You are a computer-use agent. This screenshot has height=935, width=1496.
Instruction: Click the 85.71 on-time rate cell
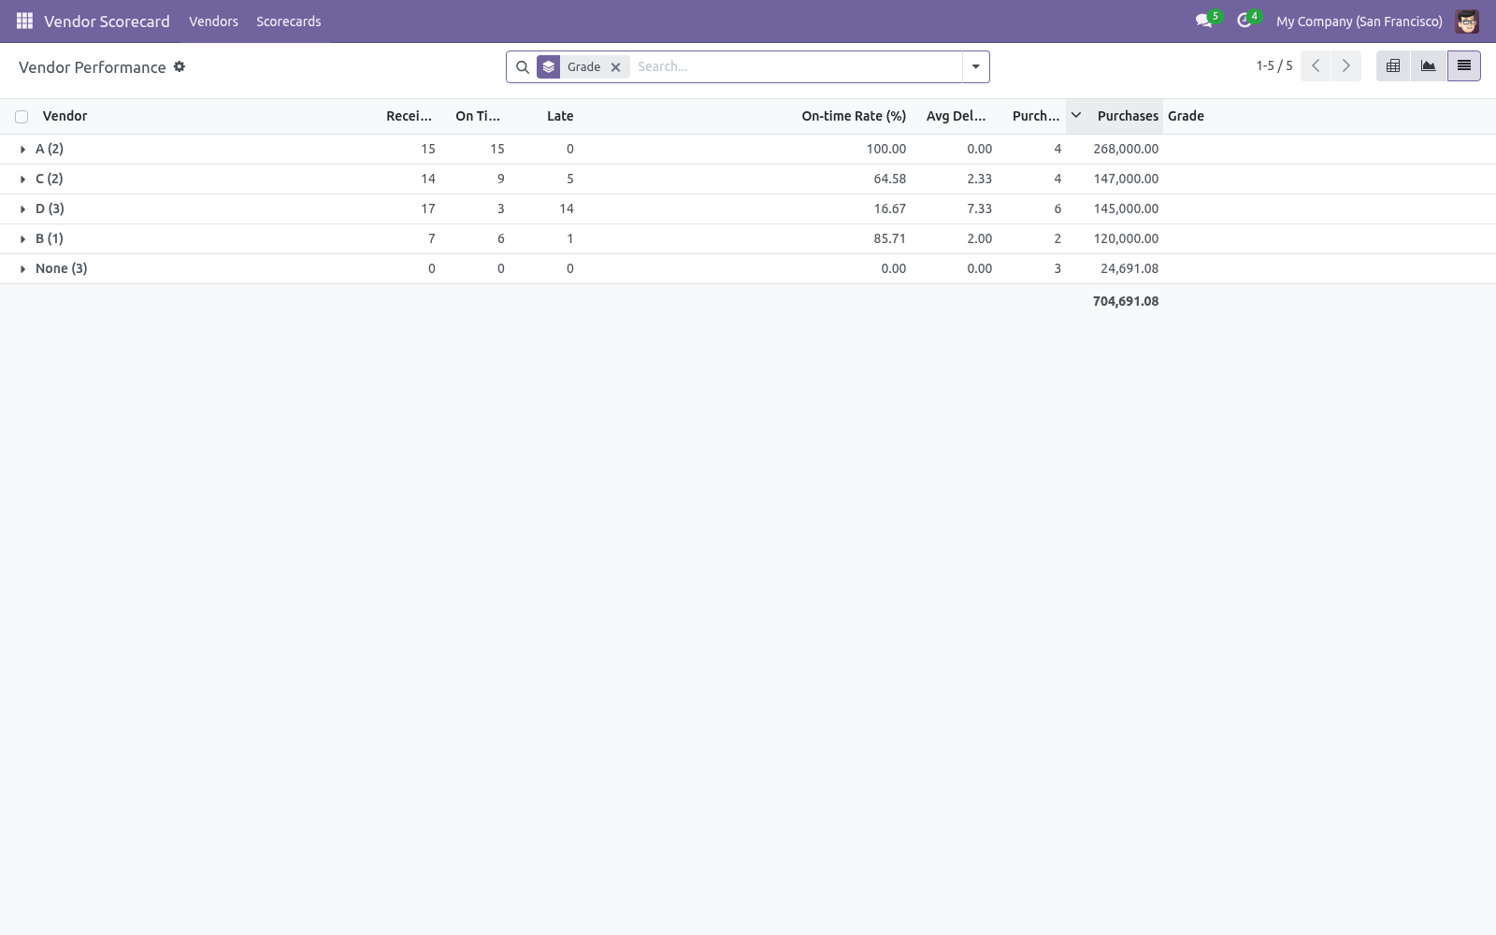889,238
